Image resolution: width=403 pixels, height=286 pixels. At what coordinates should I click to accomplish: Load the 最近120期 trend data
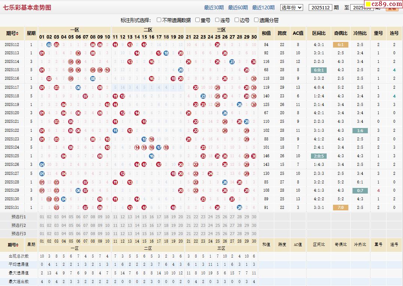coord(263,7)
